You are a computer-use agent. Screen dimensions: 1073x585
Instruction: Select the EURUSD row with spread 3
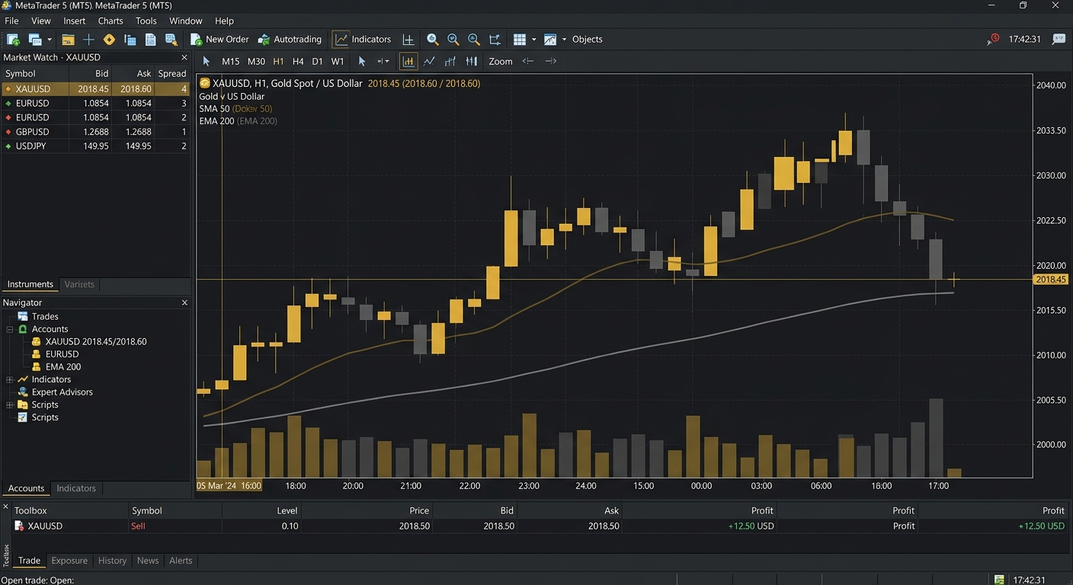coord(95,103)
